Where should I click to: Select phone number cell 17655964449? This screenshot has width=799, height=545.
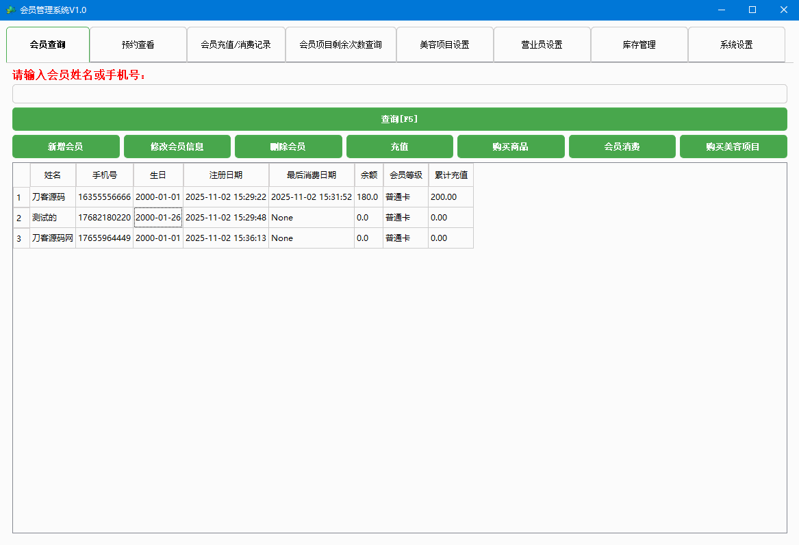point(104,238)
